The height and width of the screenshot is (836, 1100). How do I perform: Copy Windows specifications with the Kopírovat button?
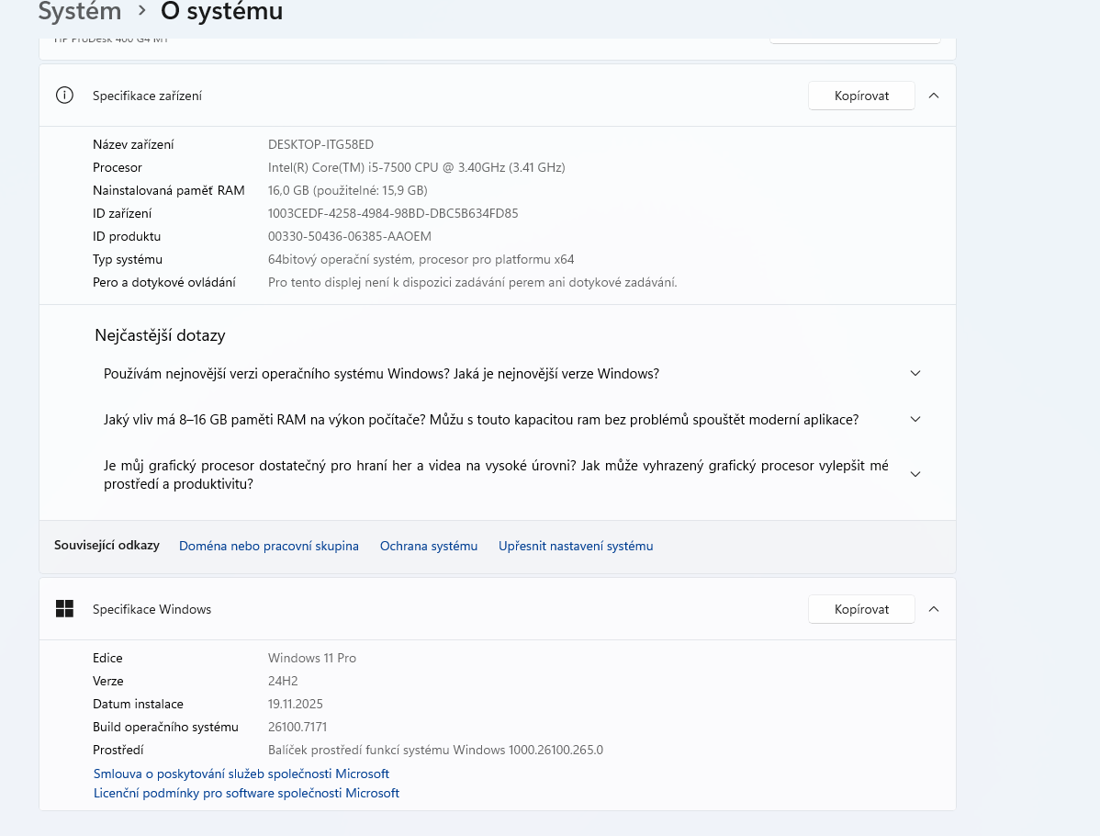[x=861, y=609]
